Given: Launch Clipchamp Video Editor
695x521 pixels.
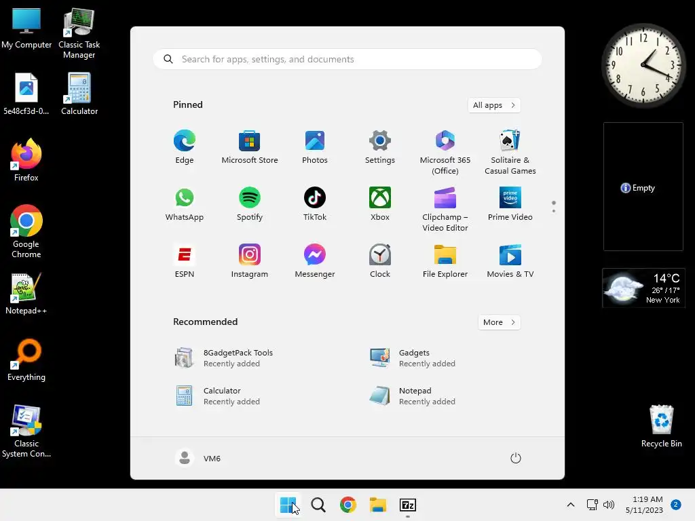Looking at the screenshot, I should (445, 210).
